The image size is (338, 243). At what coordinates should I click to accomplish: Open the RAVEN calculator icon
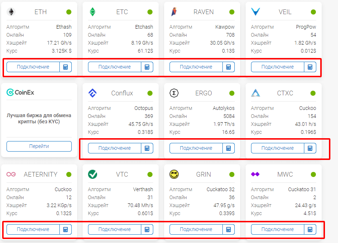[x=229, y=67]
